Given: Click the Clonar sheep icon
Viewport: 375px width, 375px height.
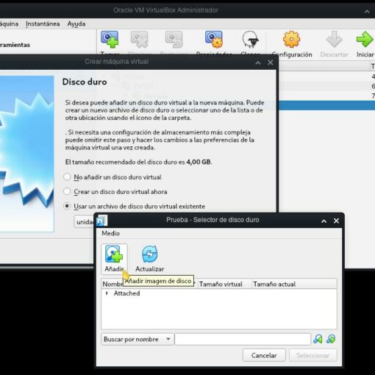Looking at the screenshot, I should tap(250, 40).
